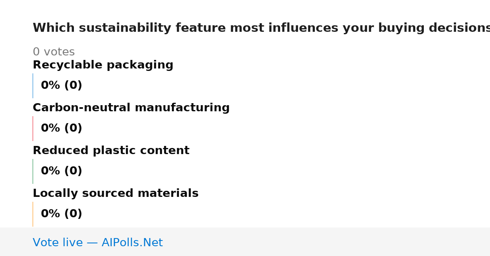Choose the Locally sourced materials option

coord(116,194)
